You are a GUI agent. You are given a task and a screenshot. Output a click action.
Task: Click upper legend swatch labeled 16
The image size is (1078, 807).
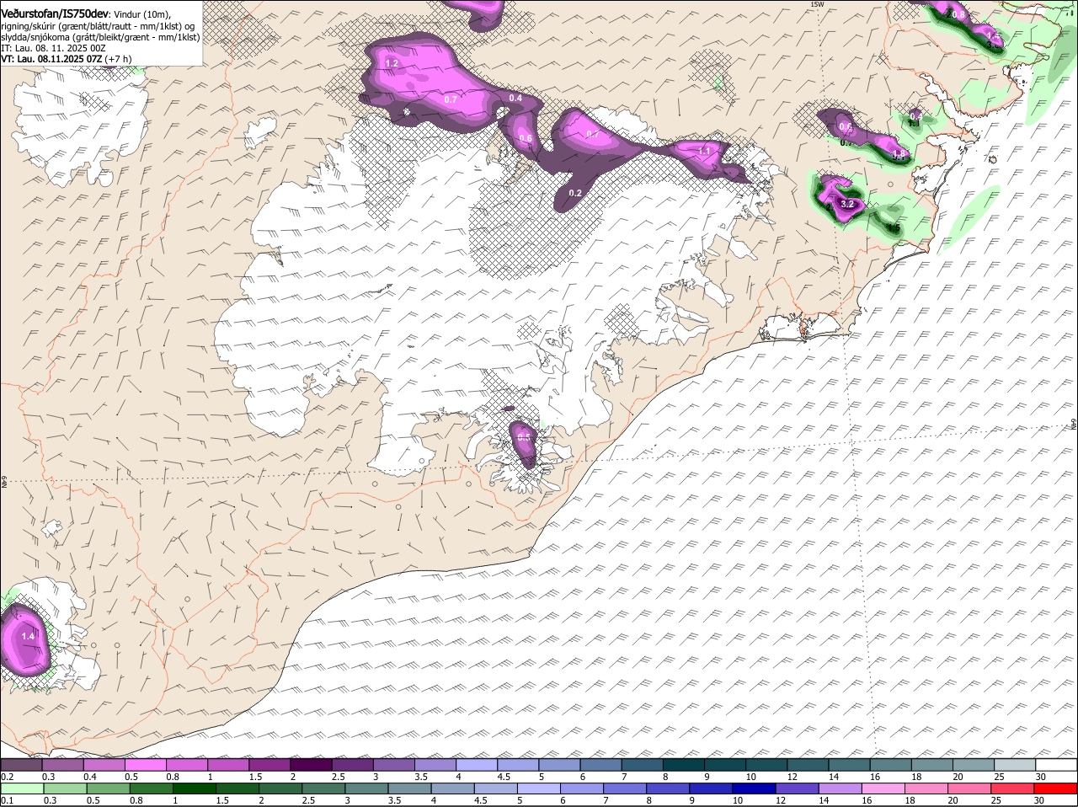(890, 765)
